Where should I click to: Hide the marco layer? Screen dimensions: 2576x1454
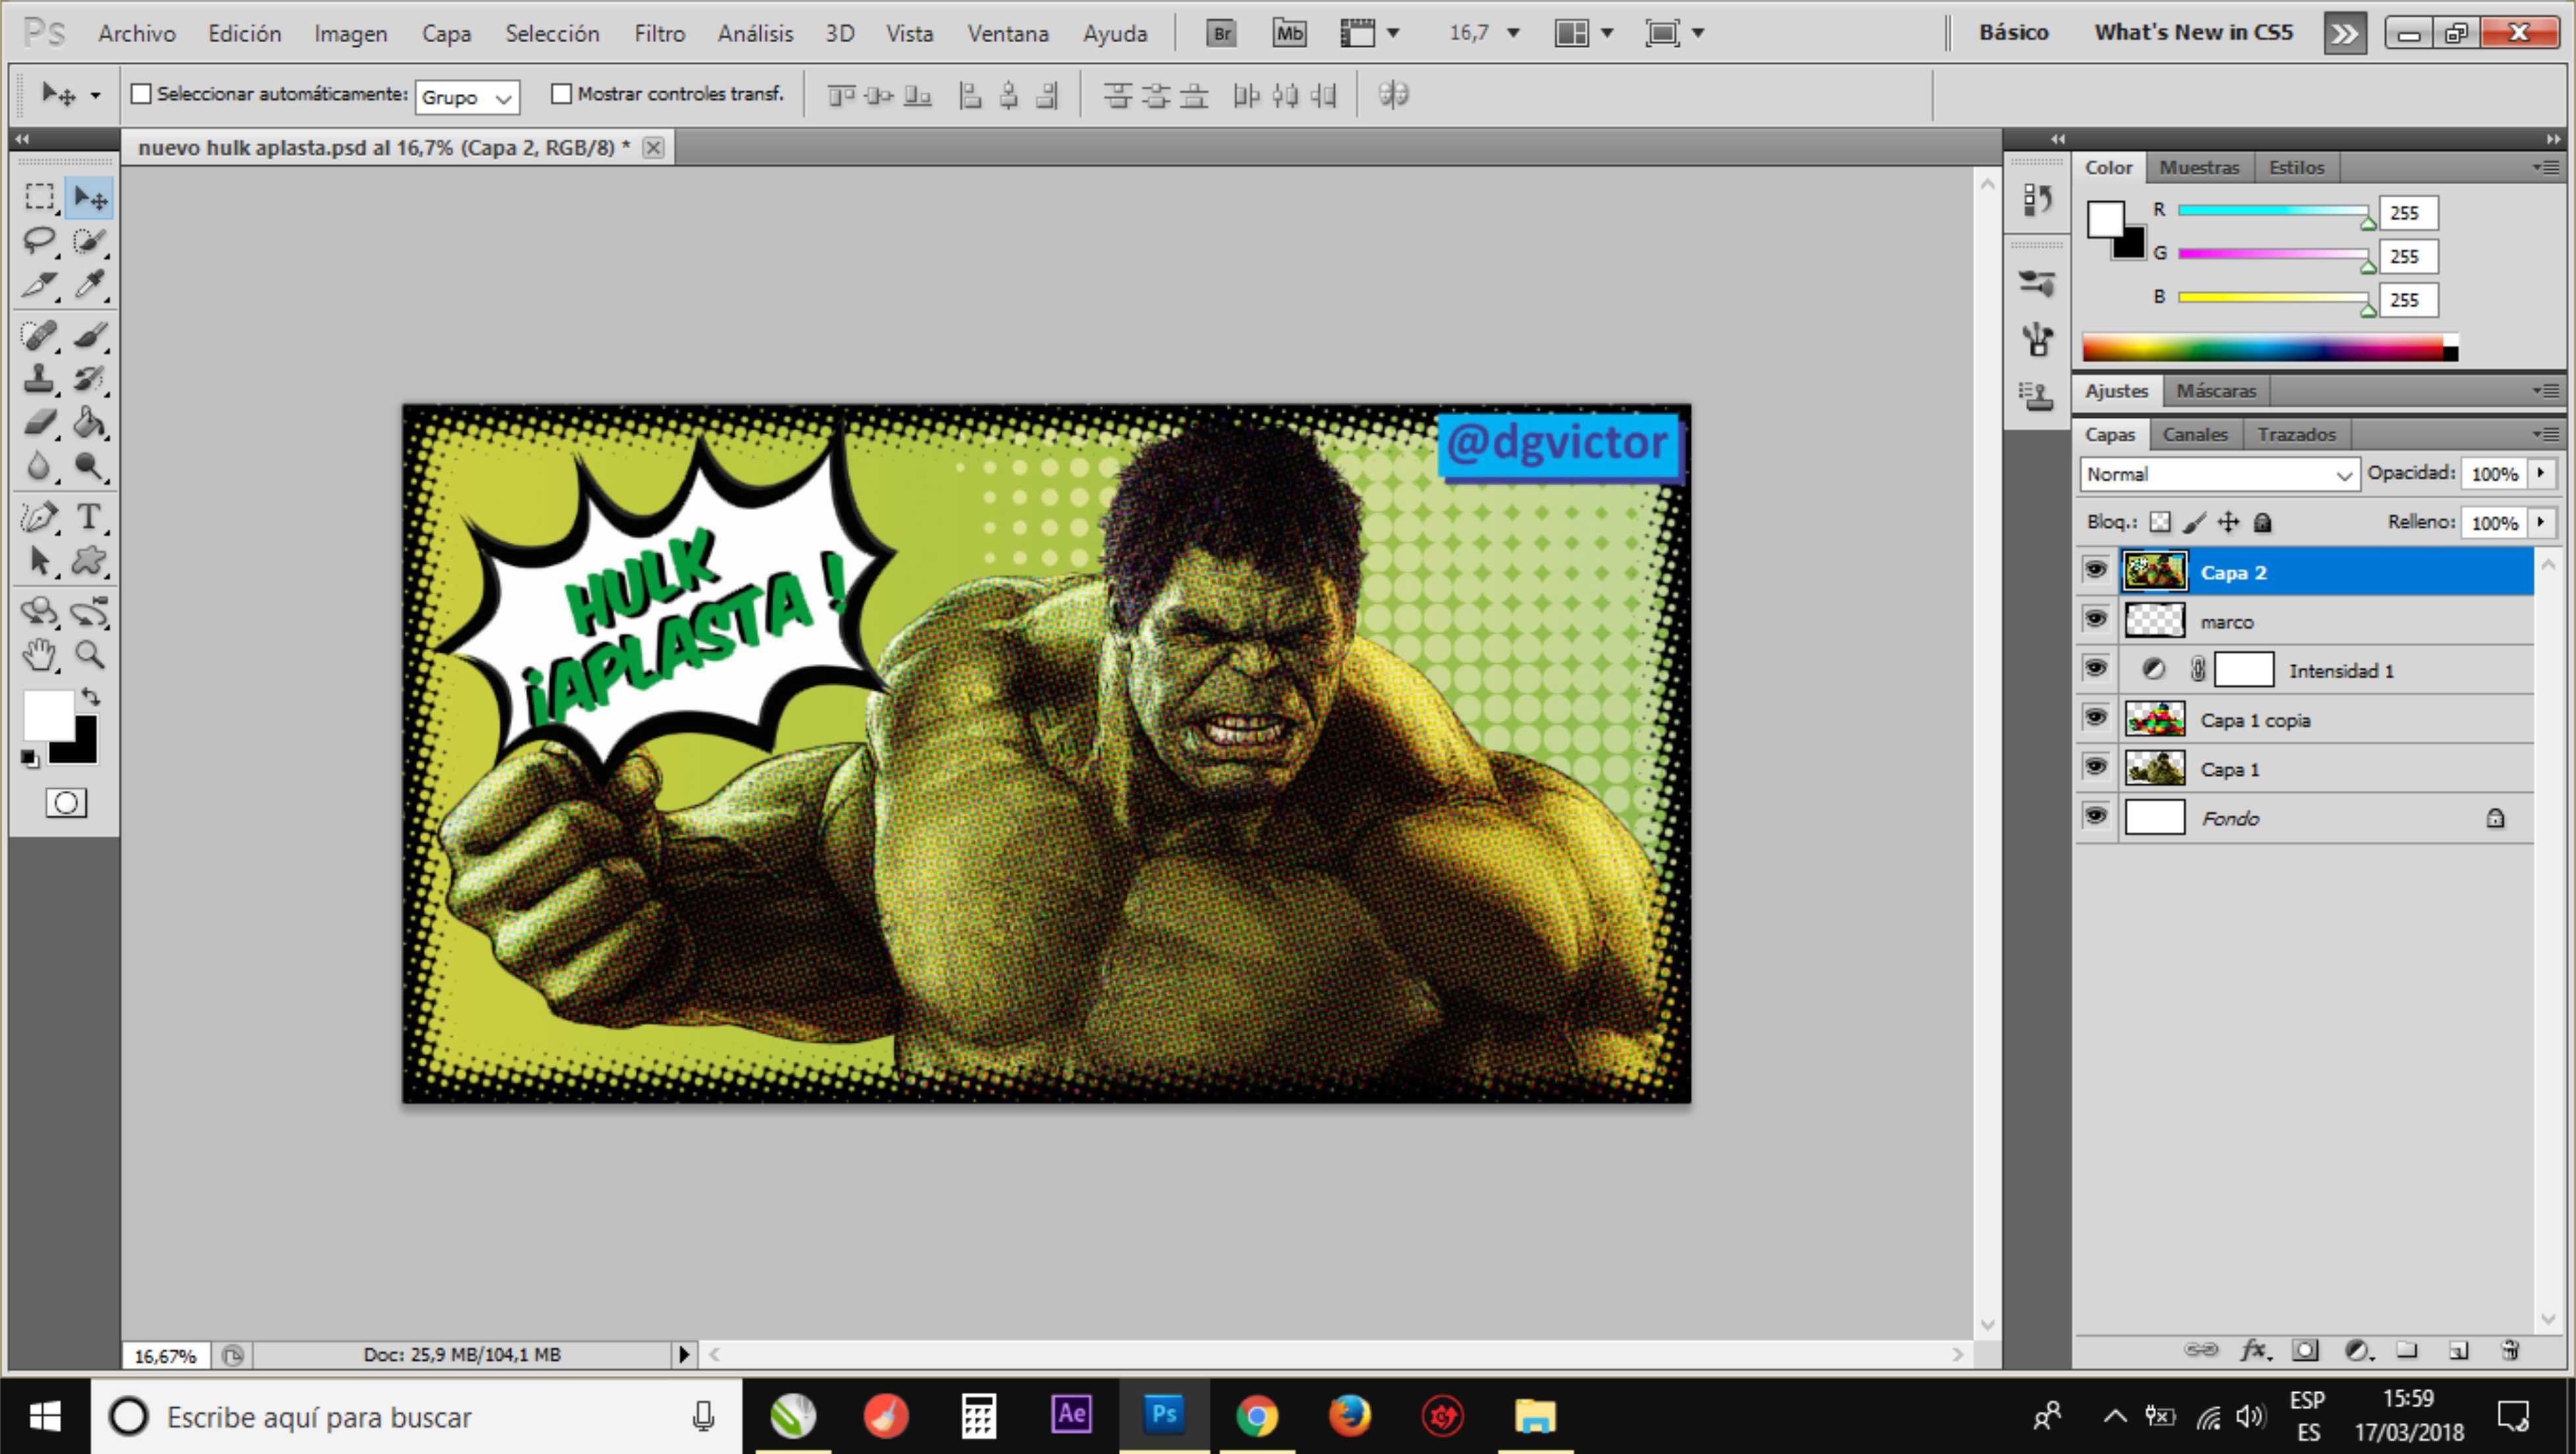(2095, 620)
